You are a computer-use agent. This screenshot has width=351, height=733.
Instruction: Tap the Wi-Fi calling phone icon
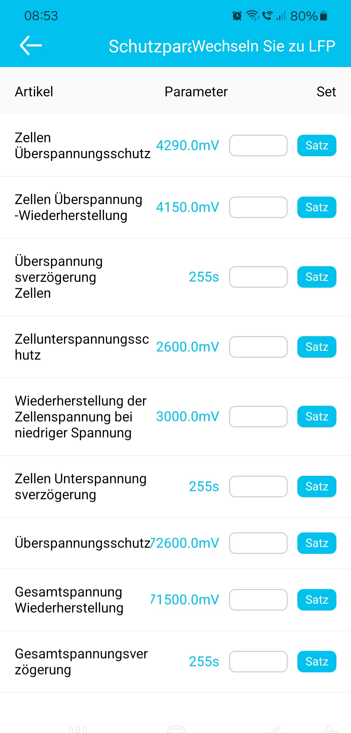pyautogui.click(x=267, y=15)
